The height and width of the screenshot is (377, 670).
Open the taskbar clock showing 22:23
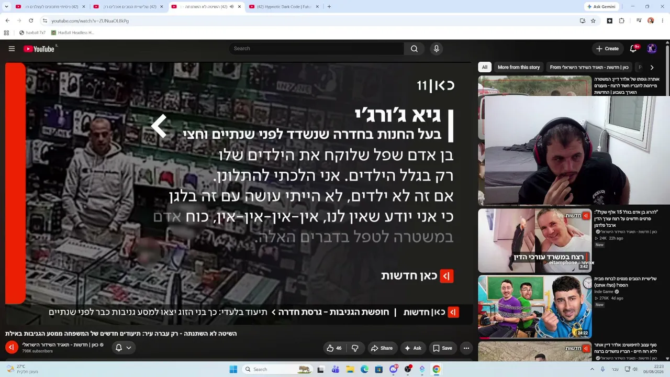[x=654, y=369]
